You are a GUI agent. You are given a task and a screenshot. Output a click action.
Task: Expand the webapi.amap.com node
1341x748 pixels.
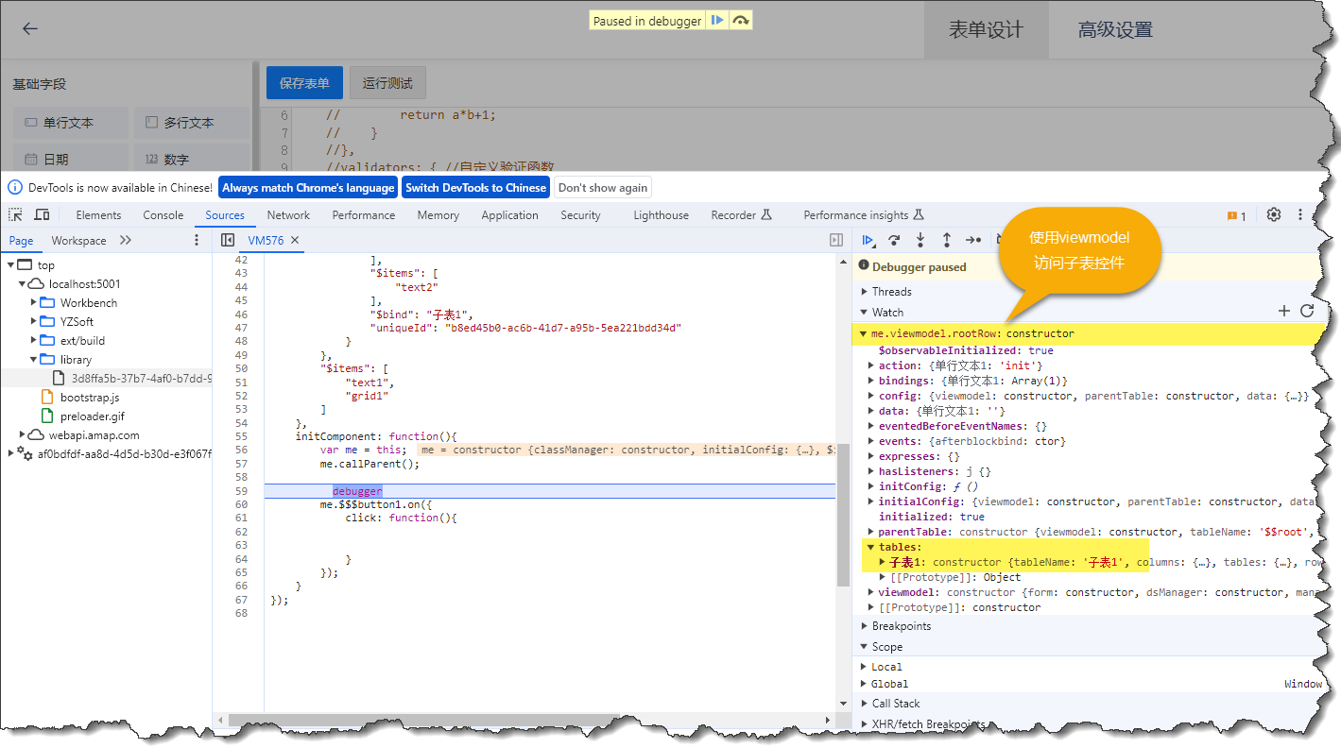(21, 435)
